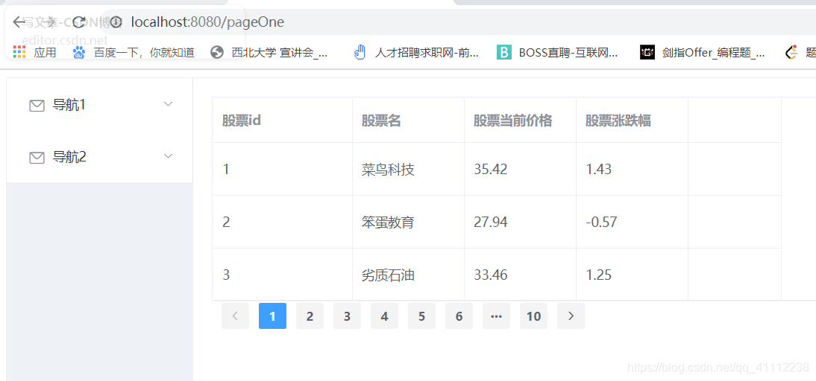Go to page 2 in pagination
816x381 pixels.
coord(310,316)
